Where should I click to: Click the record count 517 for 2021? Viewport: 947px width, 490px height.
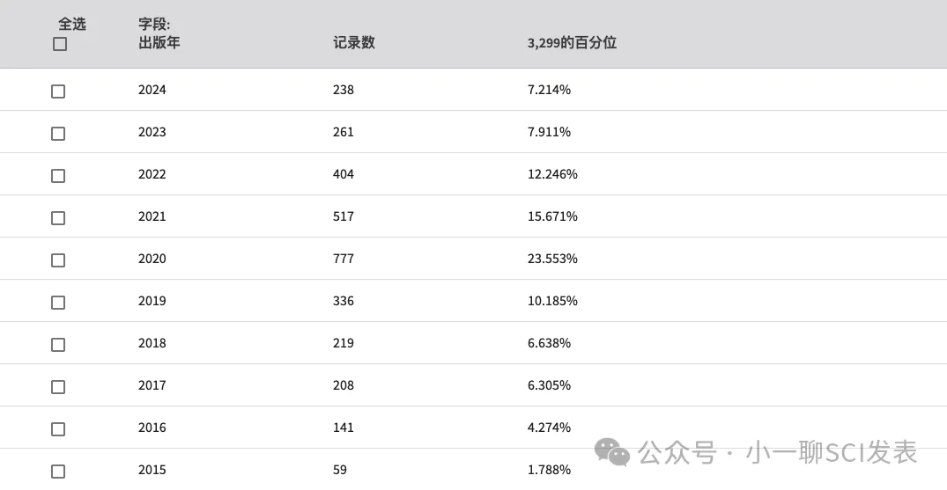[343, 216]
